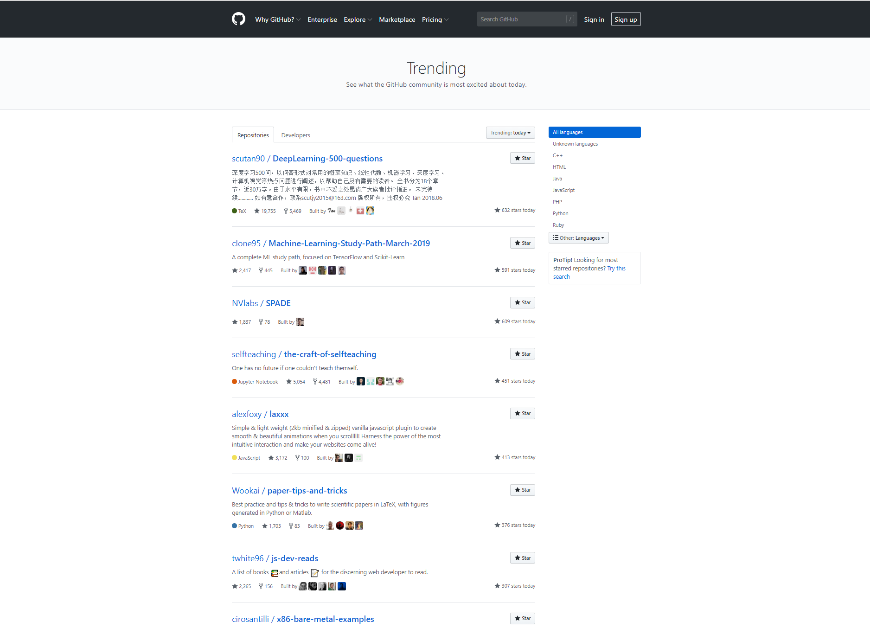Viewport: 870px width, 628px height.
Task: Open stargazers count 3,172 for laxxx
Action: click(x=278, y=458)
